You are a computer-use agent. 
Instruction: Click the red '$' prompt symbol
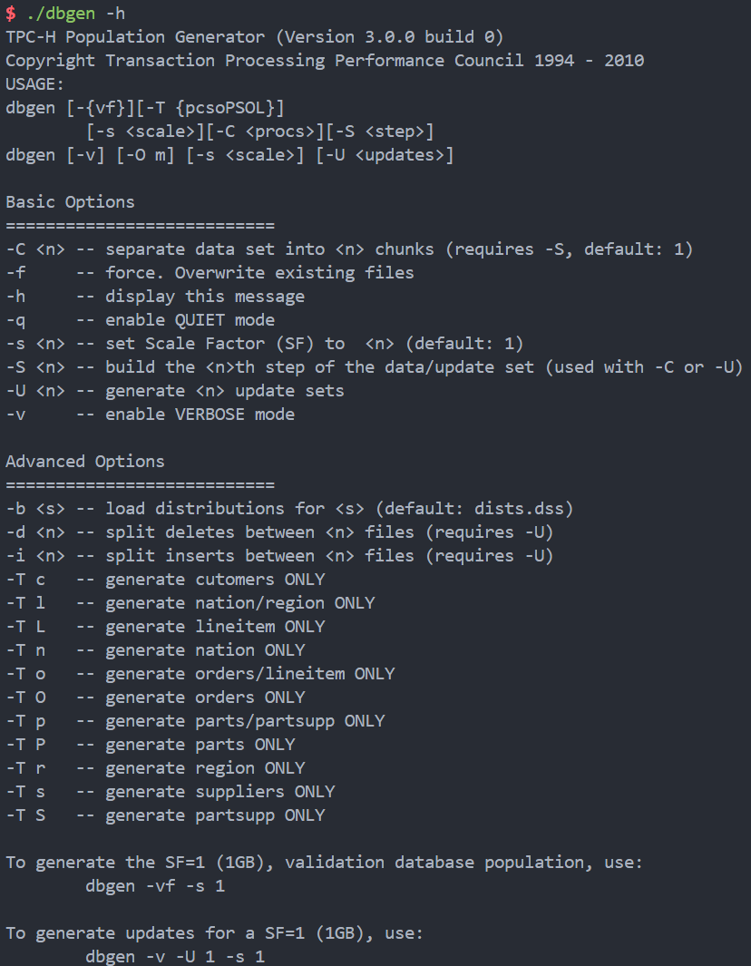pyautogui.click(x=10, y=14)
